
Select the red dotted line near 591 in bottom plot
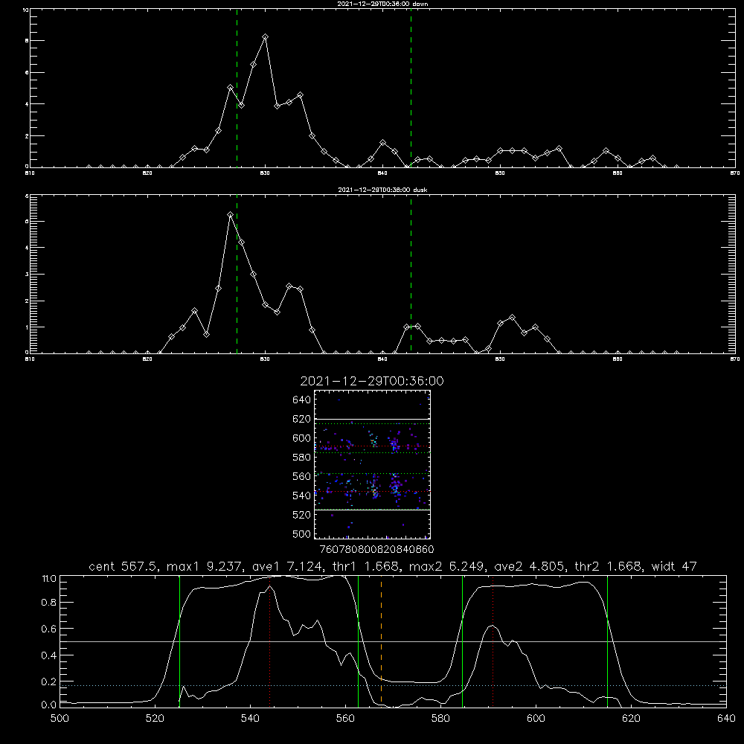pyautogui.click(x=493, y=641)
